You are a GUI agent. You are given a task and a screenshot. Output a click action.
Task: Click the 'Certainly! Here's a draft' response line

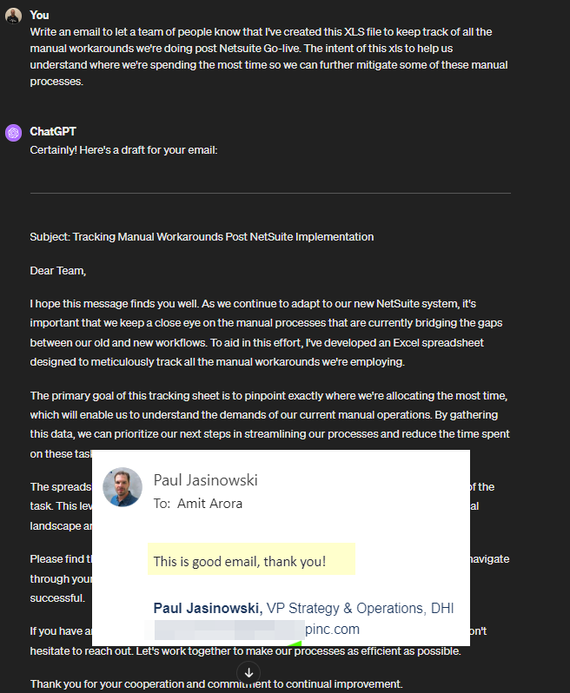(123, 149)
